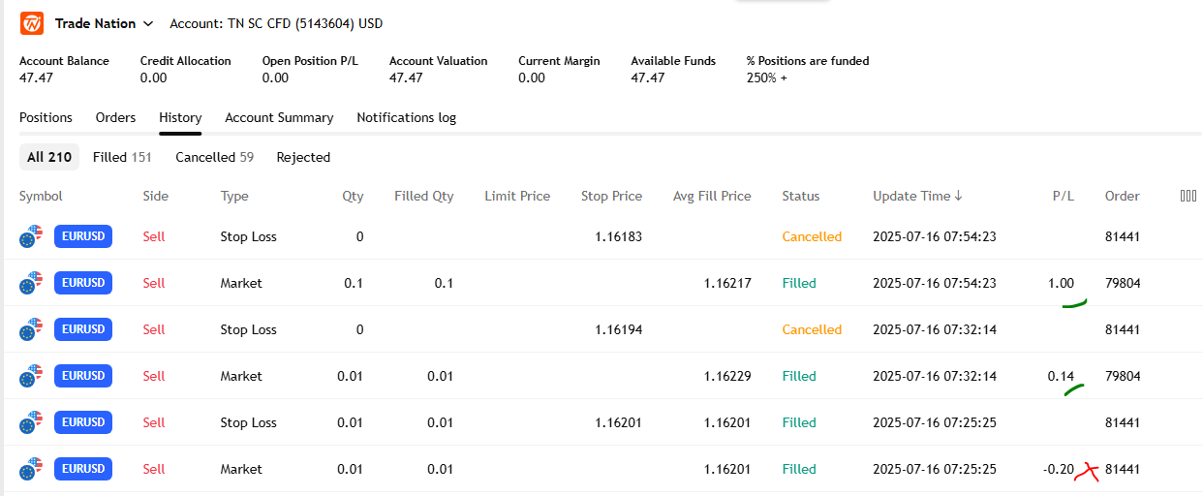
Task: Click the flag icon in the 1.16201 Stop Loss row
Action: click(x=32, y=422)
